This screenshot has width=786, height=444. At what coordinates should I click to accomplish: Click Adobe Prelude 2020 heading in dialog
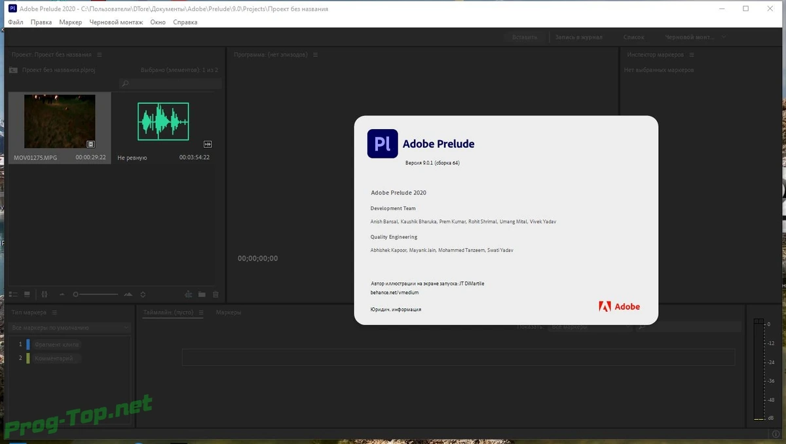[398, 193]
